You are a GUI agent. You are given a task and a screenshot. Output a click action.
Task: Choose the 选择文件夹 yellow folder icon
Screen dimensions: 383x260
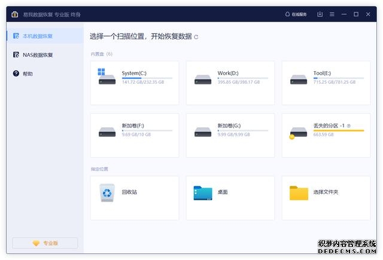299,193
